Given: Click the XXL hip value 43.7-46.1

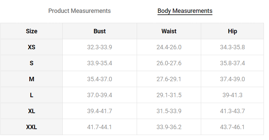Looking at the screenshot, I should (232, 127).
